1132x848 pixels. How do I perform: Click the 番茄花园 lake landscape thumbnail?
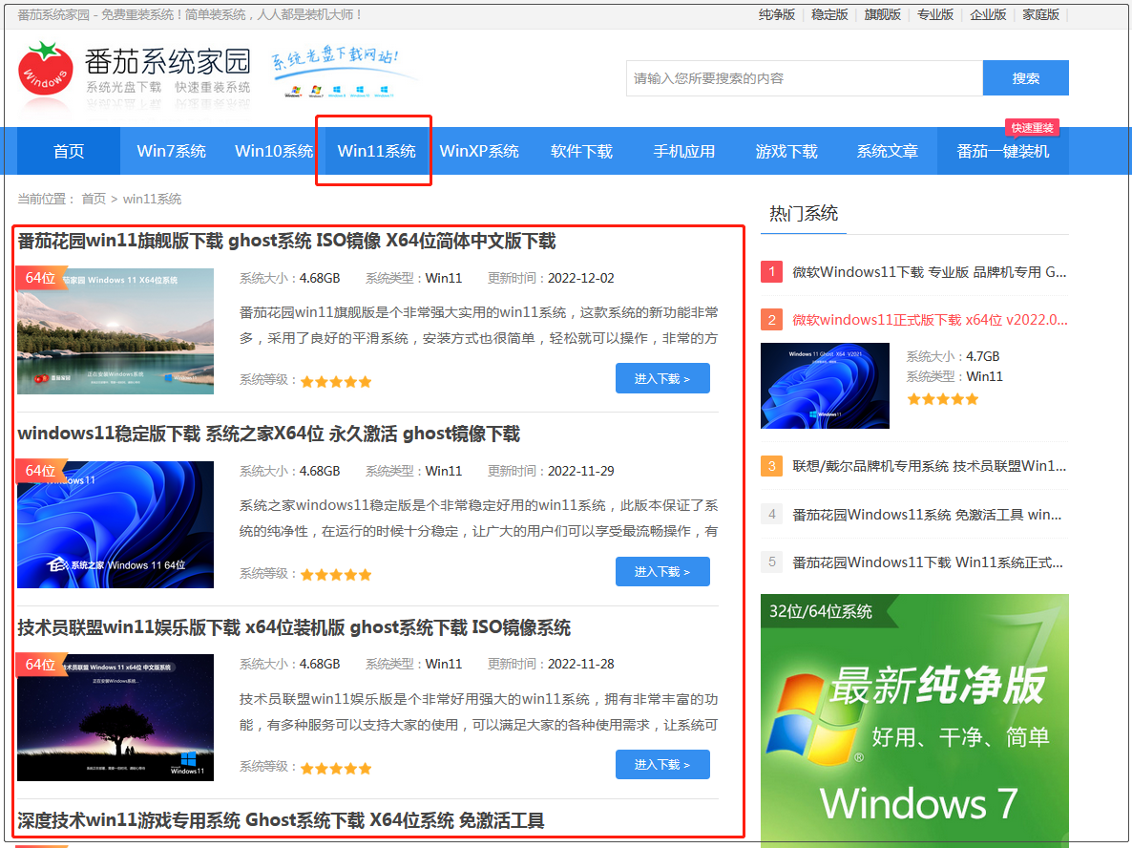tap(115, 330)
